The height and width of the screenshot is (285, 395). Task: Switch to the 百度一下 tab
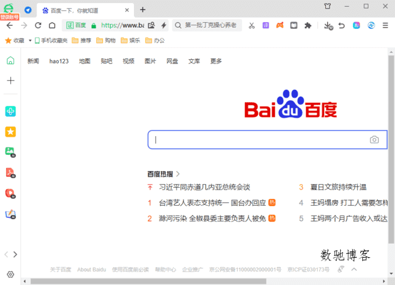pyautogui.click(x=85, y=10)
